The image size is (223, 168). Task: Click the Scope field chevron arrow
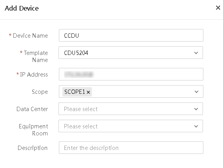tap(196, 92)
